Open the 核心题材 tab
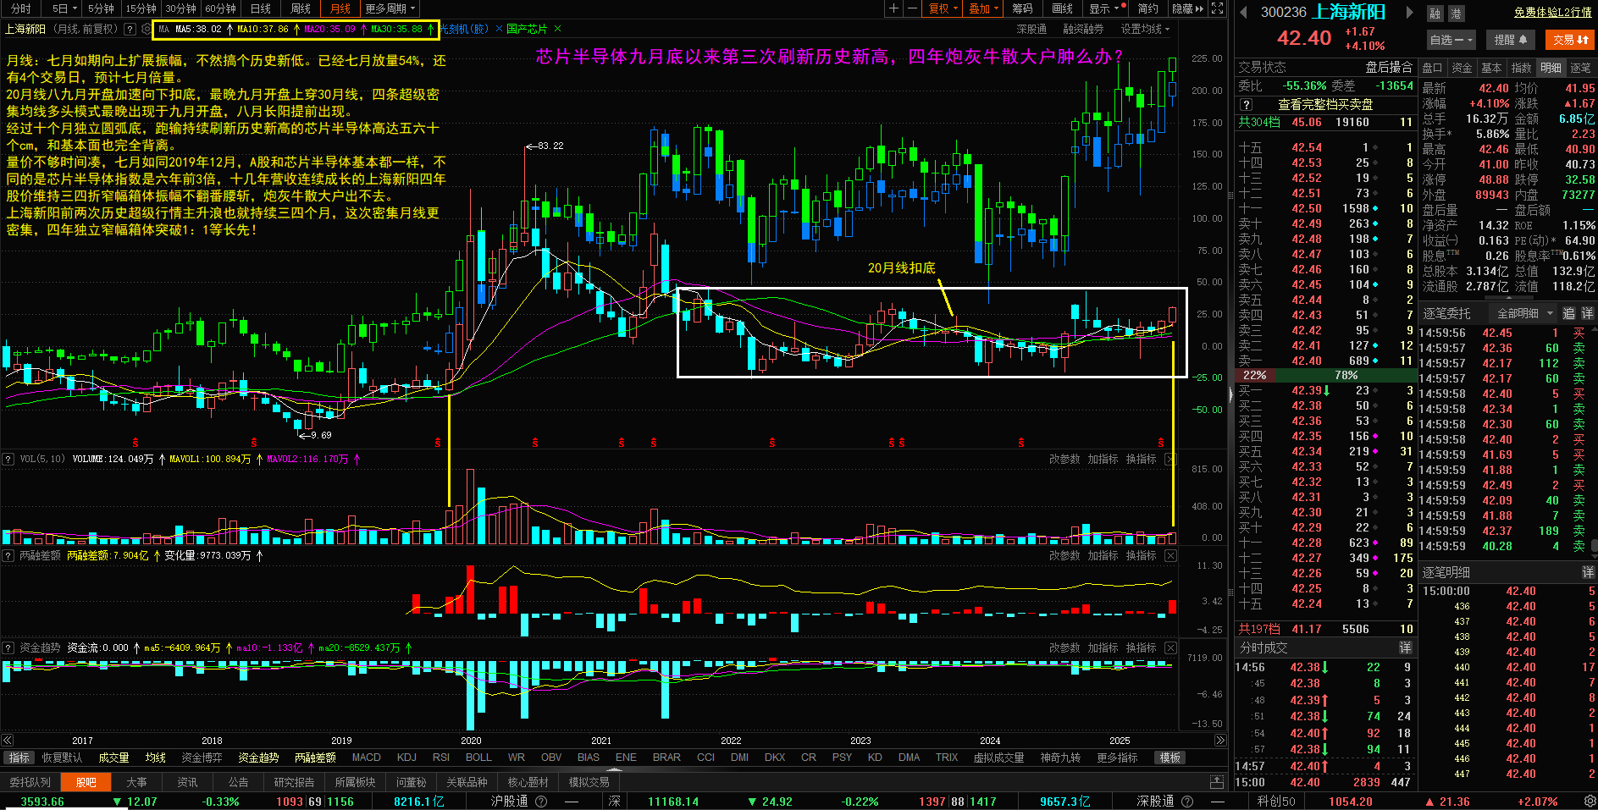The height and width of the screenshot is (810, 1598). point(528,782)
